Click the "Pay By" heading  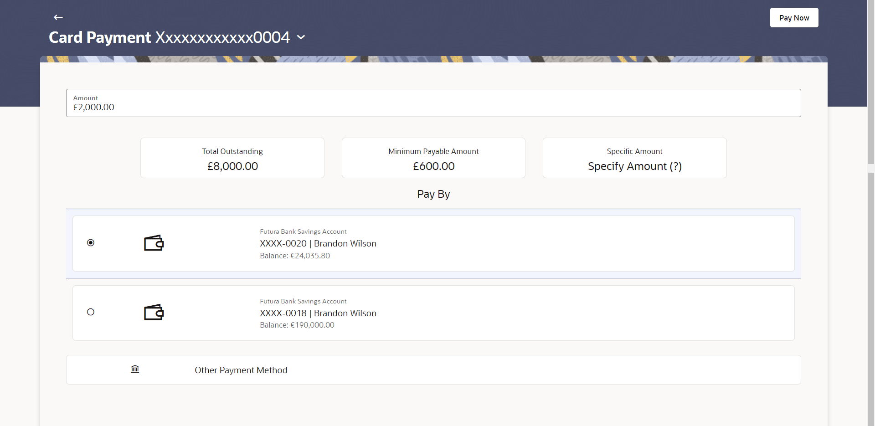click(433, 195)
